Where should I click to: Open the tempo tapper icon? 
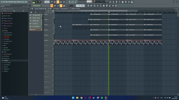(x=110, y=6)
